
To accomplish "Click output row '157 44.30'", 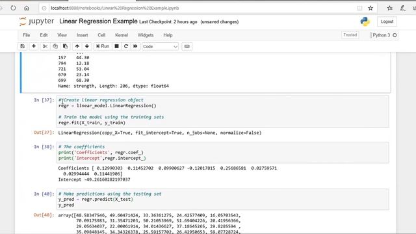I will pyautogui.click(x=73, y=58).
